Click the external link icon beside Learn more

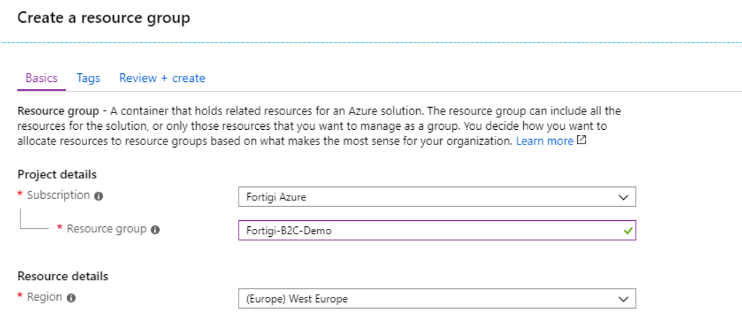pos(582,140)
